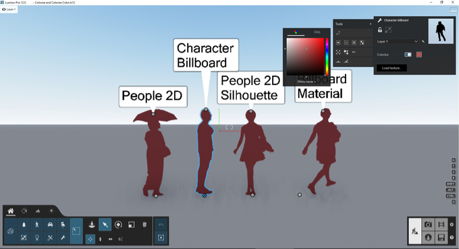Open the red Colorize color swatch
The width and height of the screenshot is (459, 249).
(419, 55)
